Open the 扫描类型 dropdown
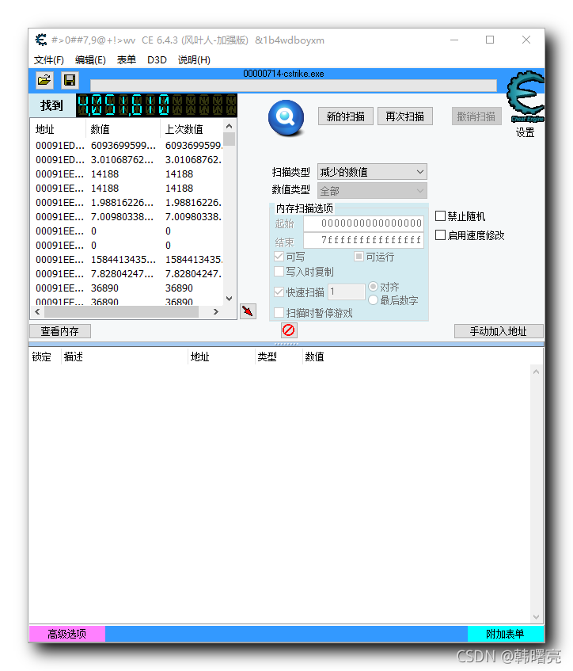The image size is (573, 671). coord(372,172)
